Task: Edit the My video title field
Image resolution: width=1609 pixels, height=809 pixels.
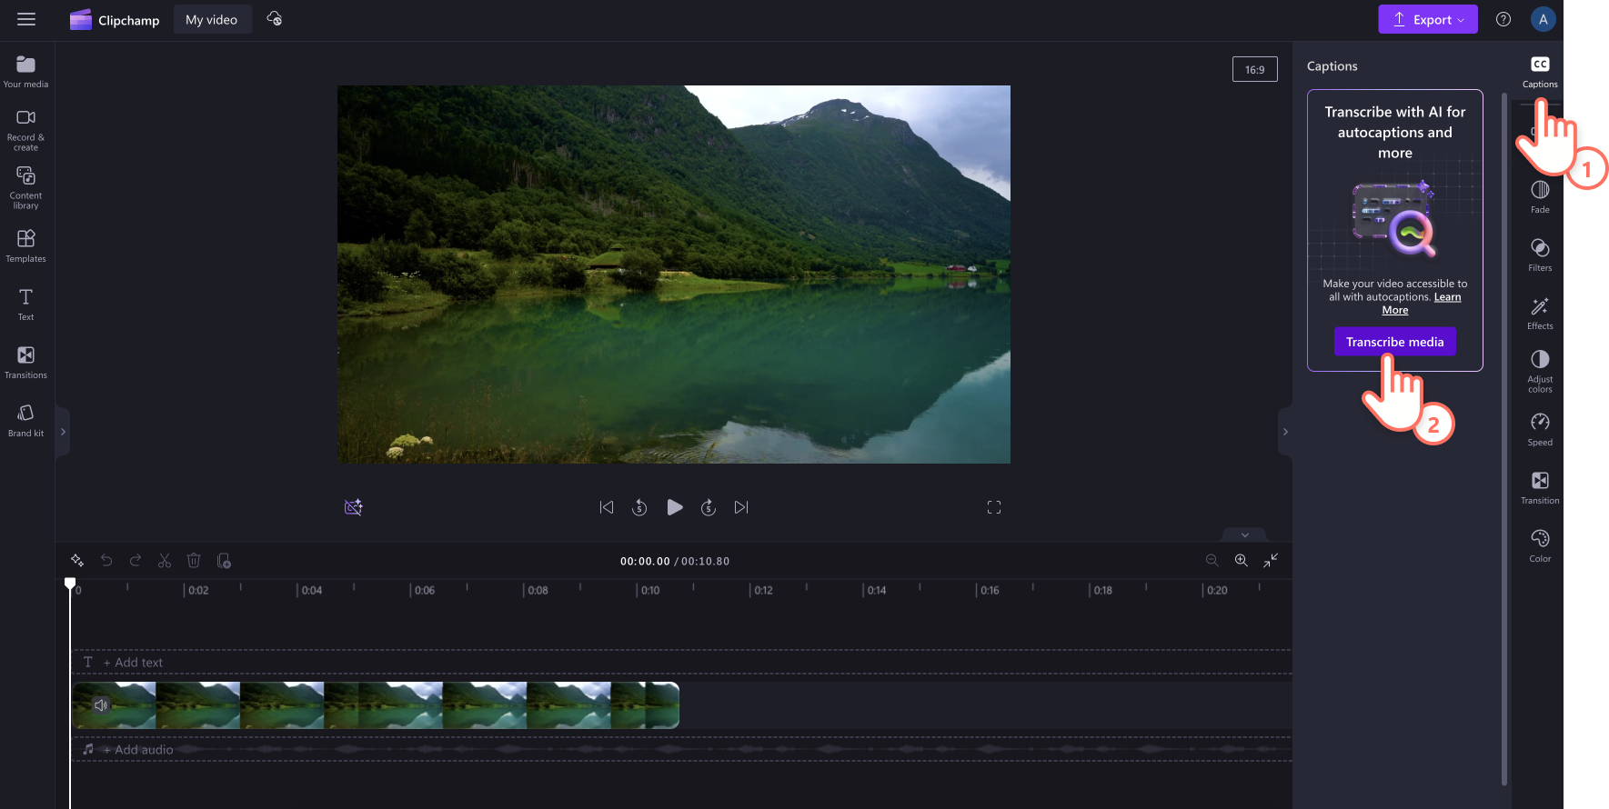Action: coord(212,19)
